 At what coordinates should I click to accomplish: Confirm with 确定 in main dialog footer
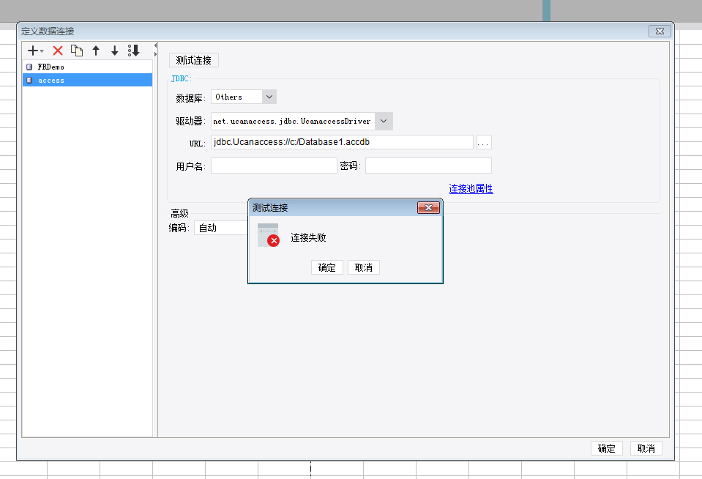(607, 448)
